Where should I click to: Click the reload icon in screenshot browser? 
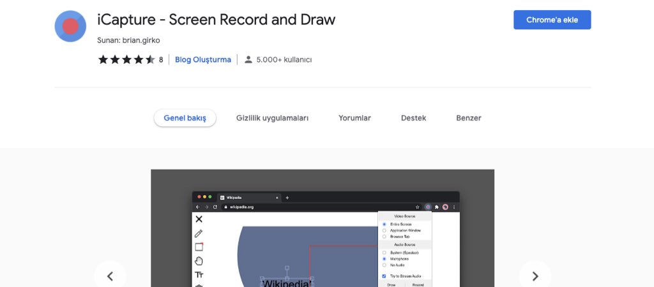[x=215, y=207]
